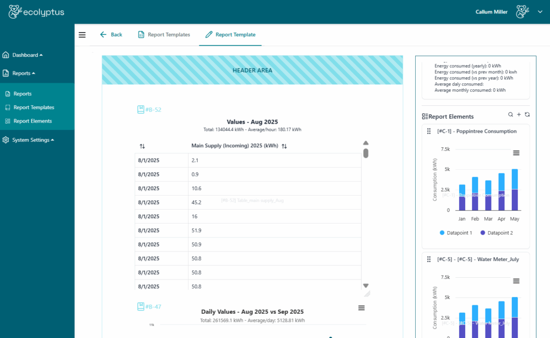Toggle the hamburger sidebar menu
This screenshot has width=550, height=338.
pos(82,35)
